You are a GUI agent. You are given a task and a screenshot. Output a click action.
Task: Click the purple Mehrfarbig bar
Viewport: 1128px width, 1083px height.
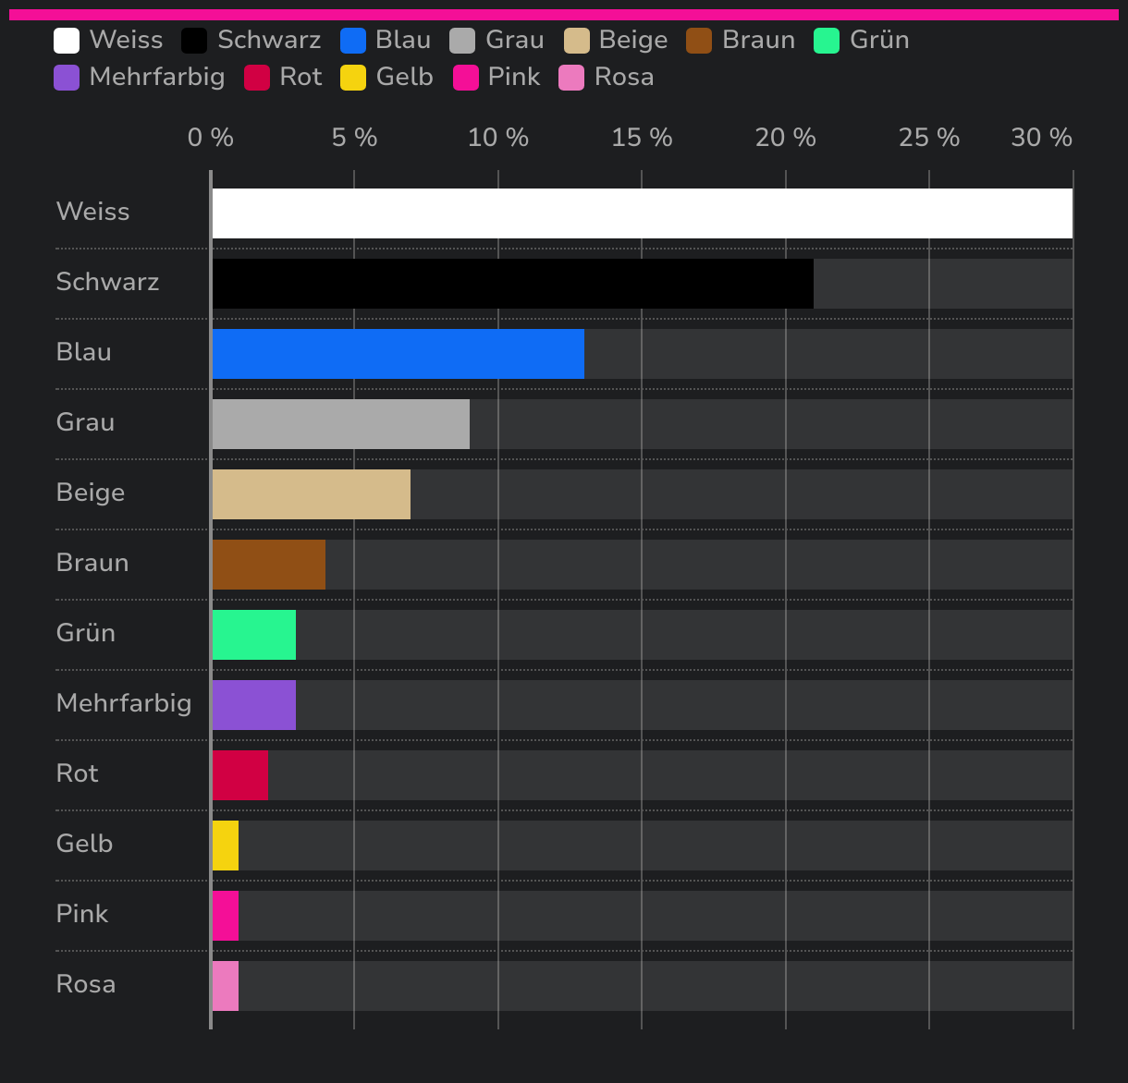click(254, 705)
